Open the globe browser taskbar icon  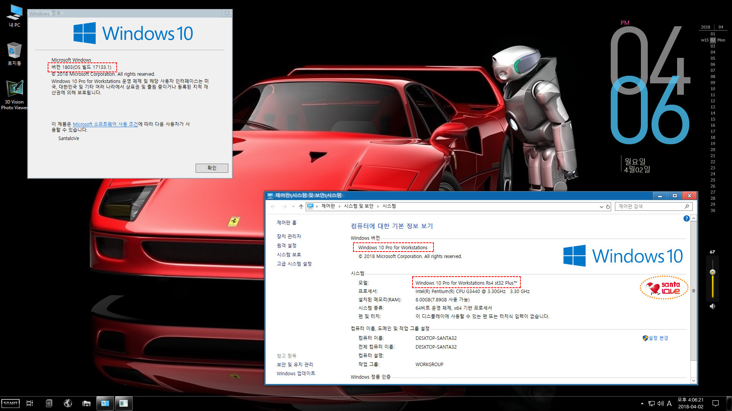(x=68, y=403)
